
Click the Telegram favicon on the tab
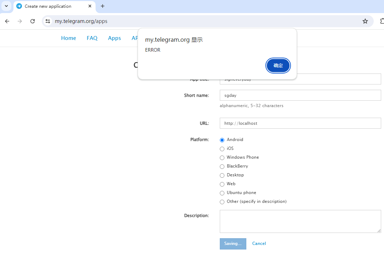pyautogui.click(x=19, y=6)
